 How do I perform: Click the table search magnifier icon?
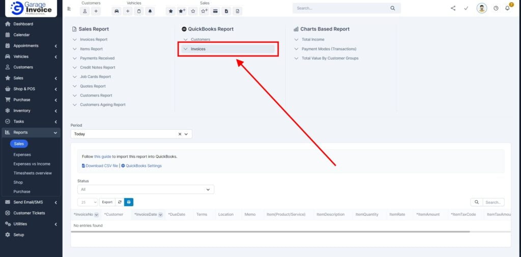tap(476, 202)
